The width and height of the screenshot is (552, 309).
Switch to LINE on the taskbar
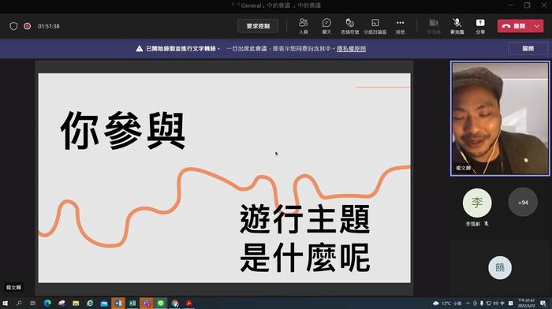[161, 303]
